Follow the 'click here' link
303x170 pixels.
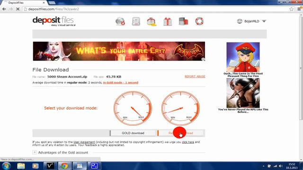(188, 142)
